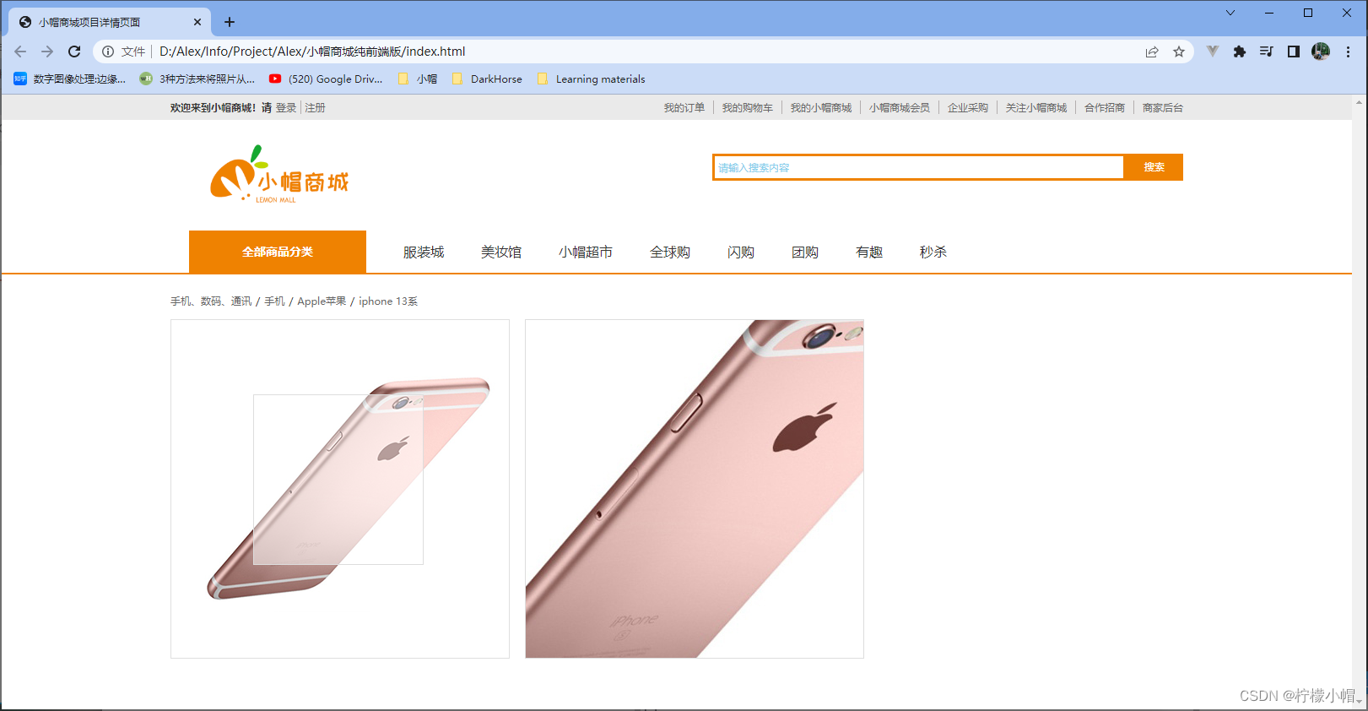Screen dimensions: 1368x711
Task: Open the 3种方法 bookmark
Action: coord(197,79)
